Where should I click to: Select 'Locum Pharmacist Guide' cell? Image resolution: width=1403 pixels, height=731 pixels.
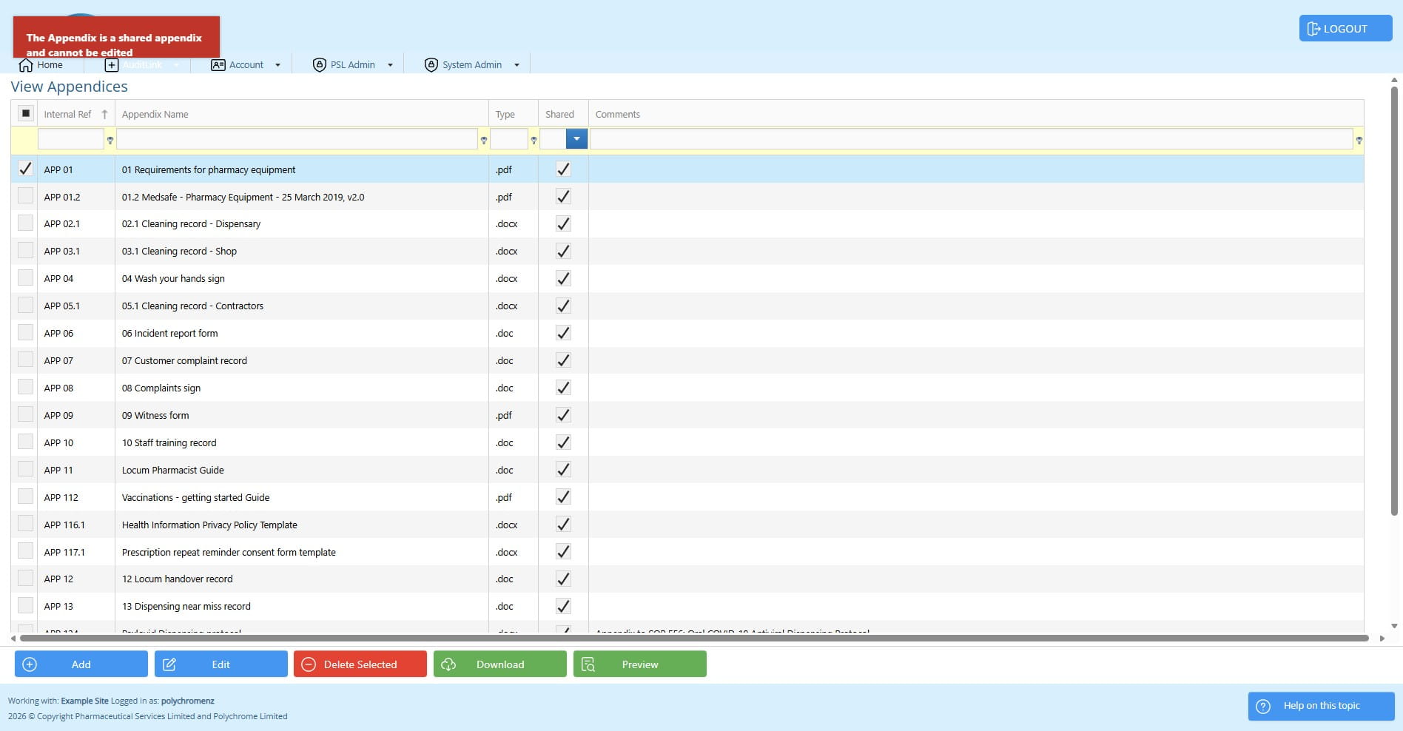pyautogui.click(x=302, y=470)
